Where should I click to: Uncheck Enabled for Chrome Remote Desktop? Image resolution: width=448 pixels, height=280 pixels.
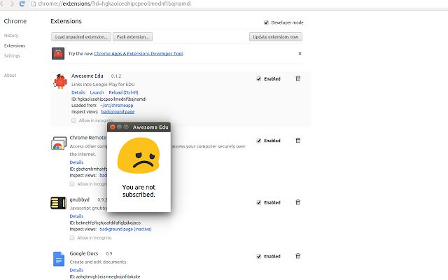click(259, 141)
